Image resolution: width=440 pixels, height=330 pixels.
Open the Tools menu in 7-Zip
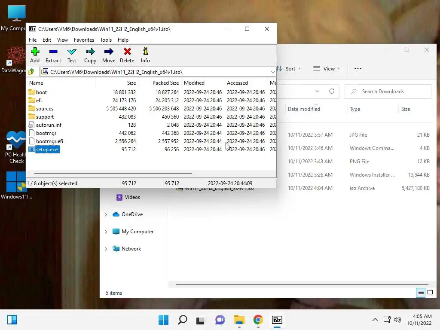click(x=106, y=40)
